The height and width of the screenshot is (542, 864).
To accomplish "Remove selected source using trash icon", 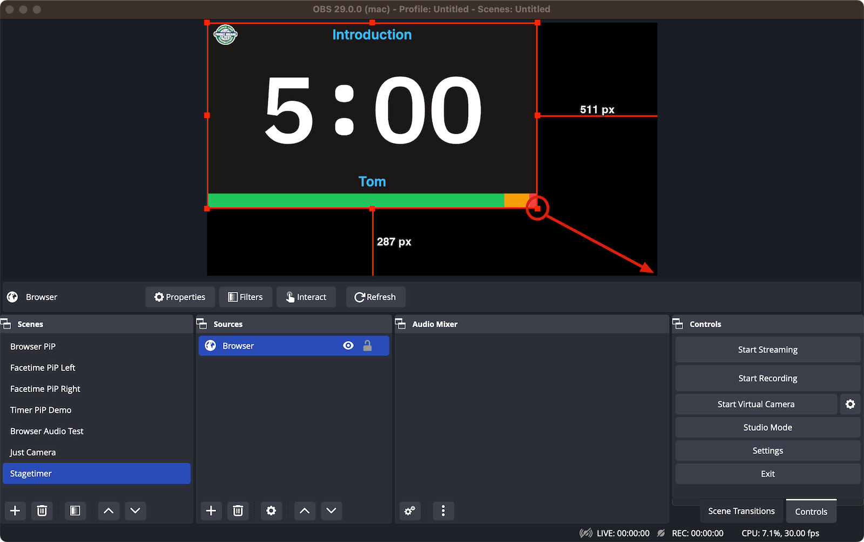I will [238, 511].
